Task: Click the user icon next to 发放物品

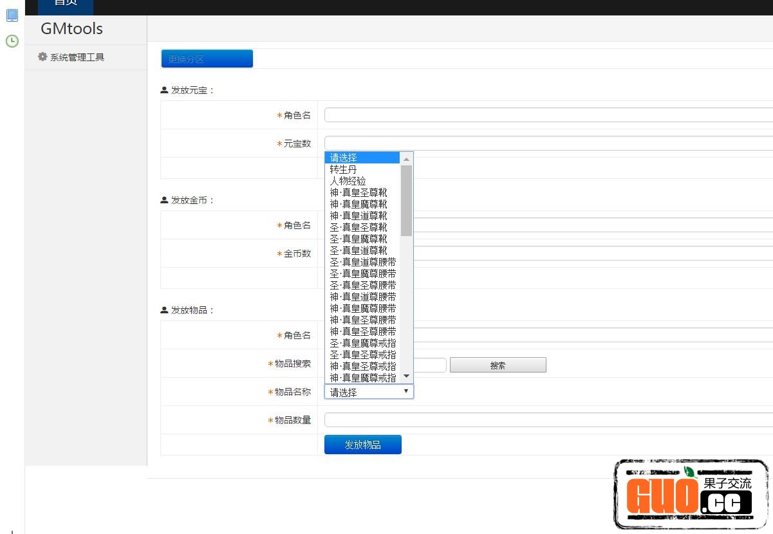Action: pos(164,310)
